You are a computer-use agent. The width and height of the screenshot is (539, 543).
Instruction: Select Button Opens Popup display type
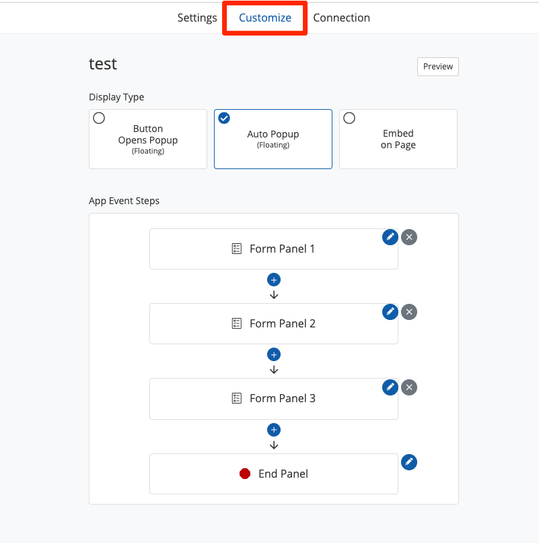point(148,139)
